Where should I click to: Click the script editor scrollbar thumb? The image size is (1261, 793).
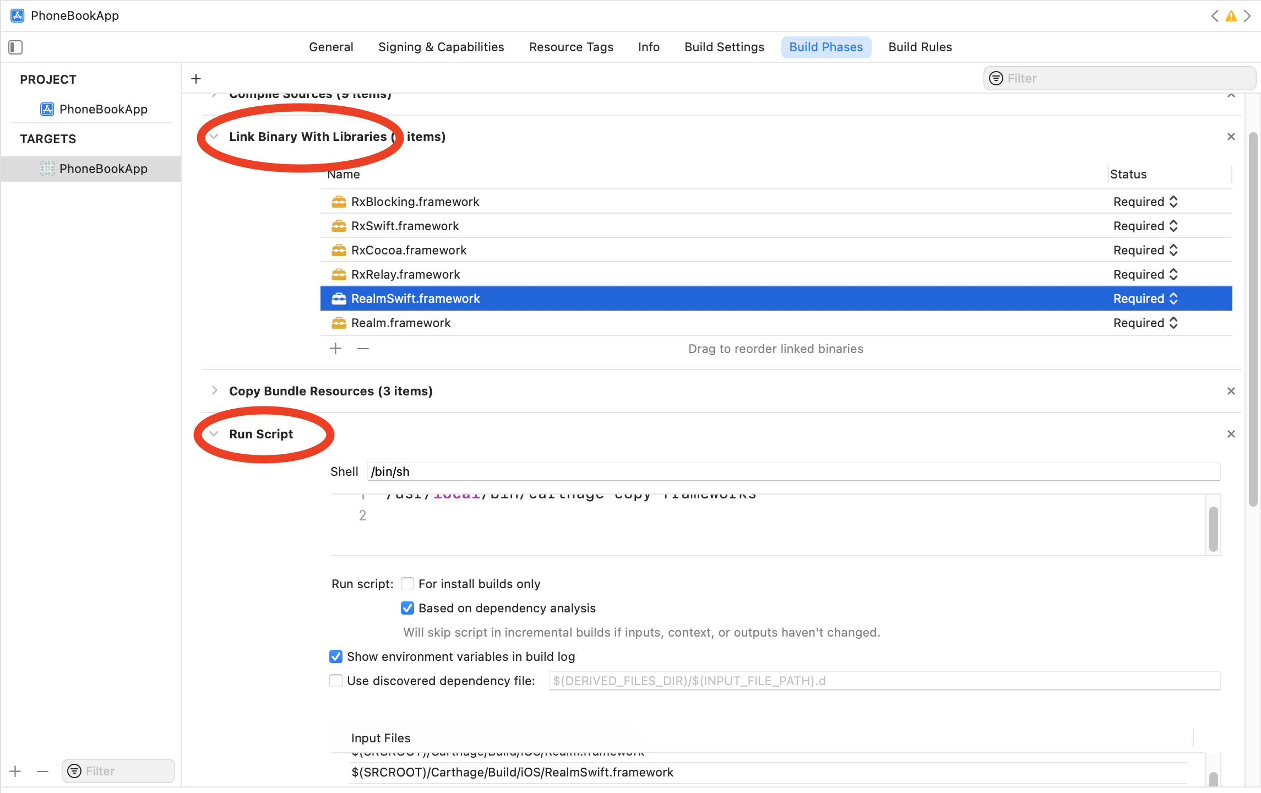(x=1213, y=529)
